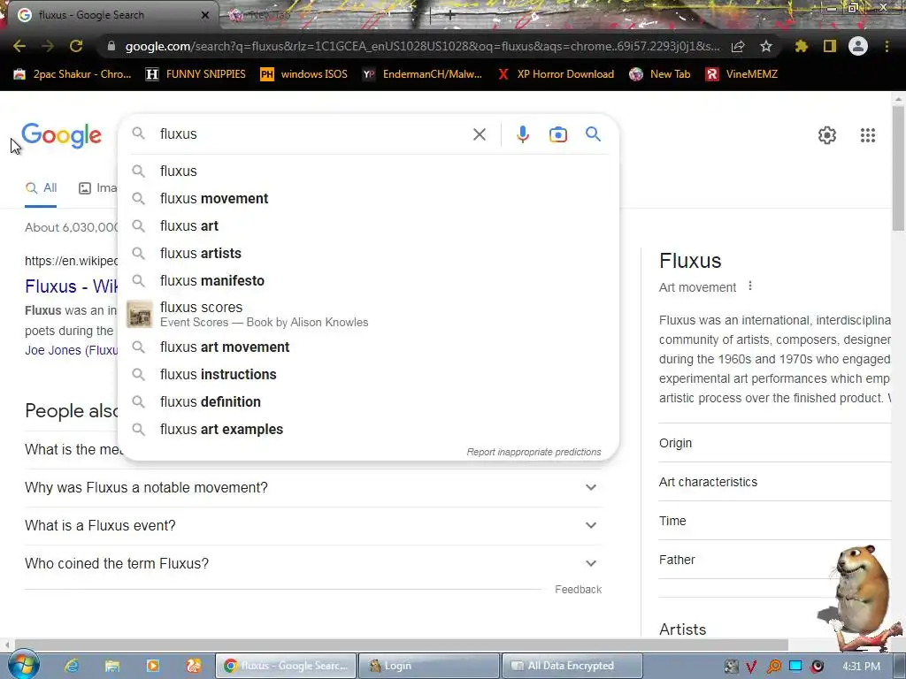This screenshot has height=679, width=906.
Task: Open the Windows Start orb
Action: [22, 665]
